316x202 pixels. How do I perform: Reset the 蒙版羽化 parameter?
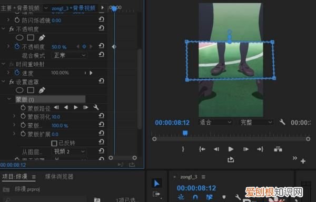click(101, 116)
